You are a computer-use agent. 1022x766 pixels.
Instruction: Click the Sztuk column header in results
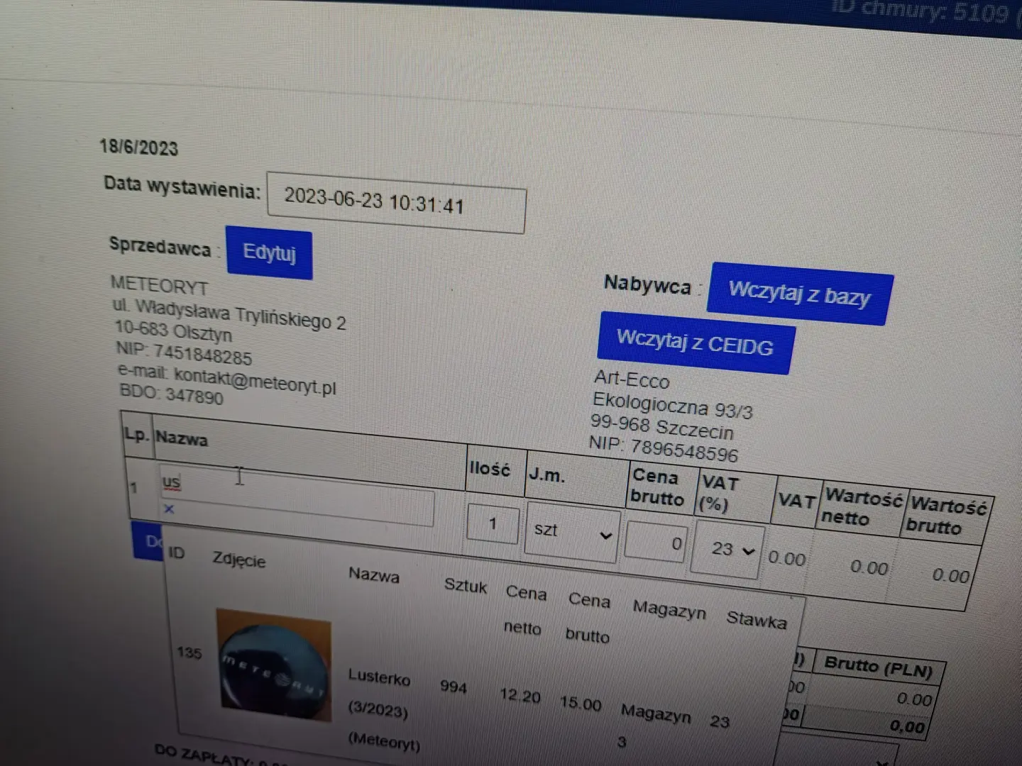click(x=466, y=585)
